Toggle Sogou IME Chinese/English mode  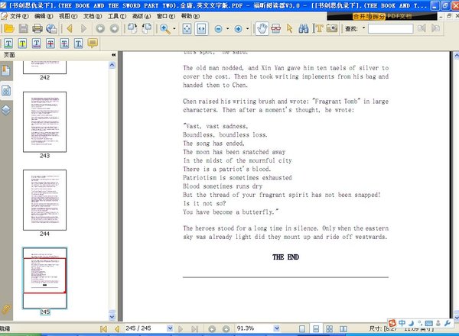click(402, 323)
